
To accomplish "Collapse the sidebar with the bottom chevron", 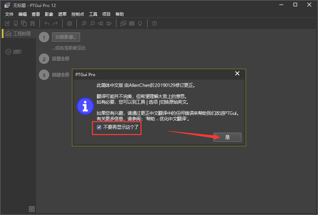I will pyautogui.click(x=31, y=209).
